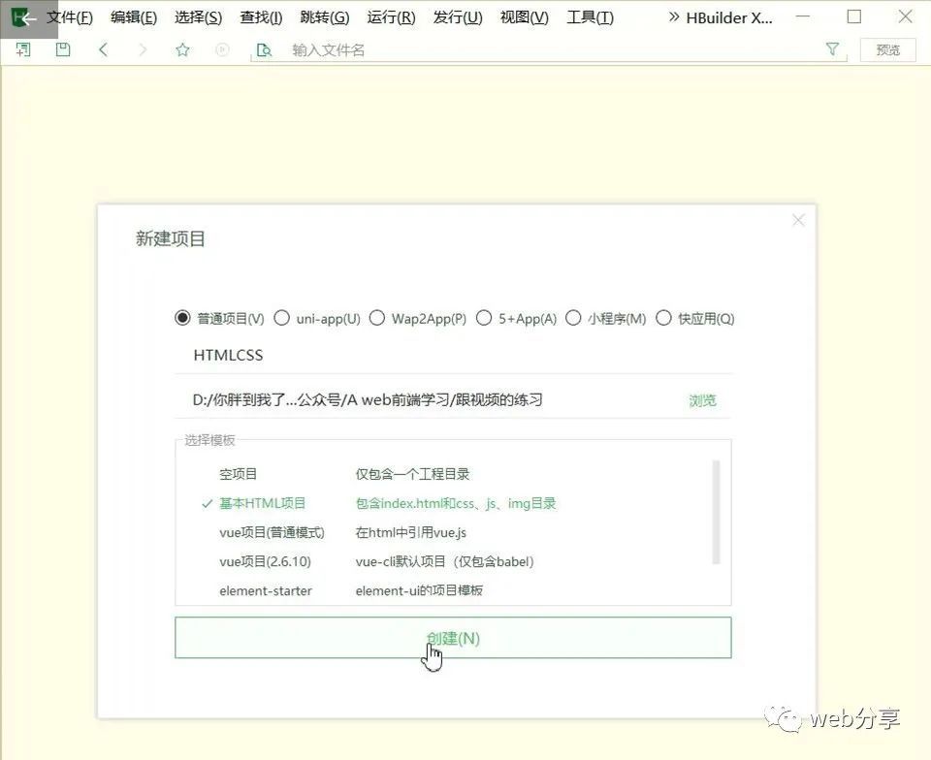Expand the hidden menus chevron
Screen dimensions: 931x760
pos(673,17)
